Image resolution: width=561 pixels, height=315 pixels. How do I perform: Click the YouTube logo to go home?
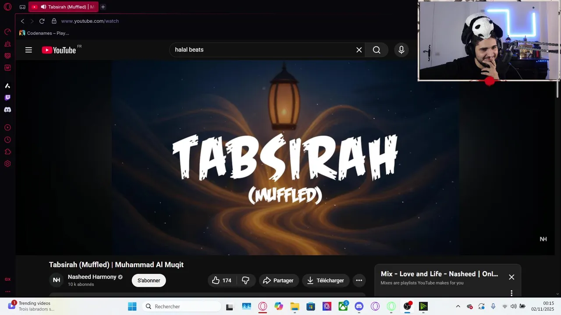(59, 50)
